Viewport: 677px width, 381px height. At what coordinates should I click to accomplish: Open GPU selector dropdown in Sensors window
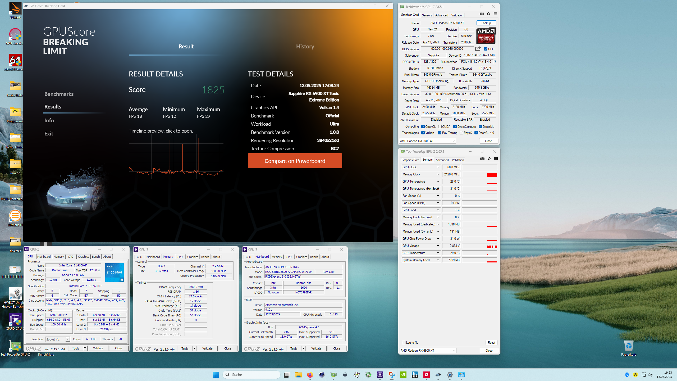tap(428, 351)
